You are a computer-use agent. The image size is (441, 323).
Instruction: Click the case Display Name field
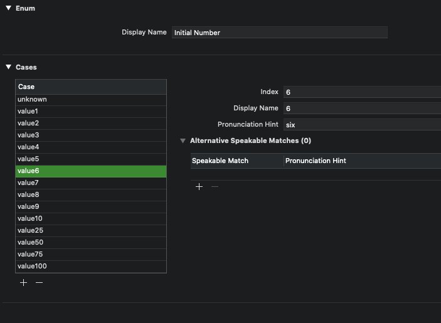tap(361, 109)
